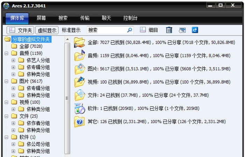The height and width of the screenshot is (157, 245).
Task: Select the 软件: 1 已找到 summary row
Action: [x=143, y=108]
